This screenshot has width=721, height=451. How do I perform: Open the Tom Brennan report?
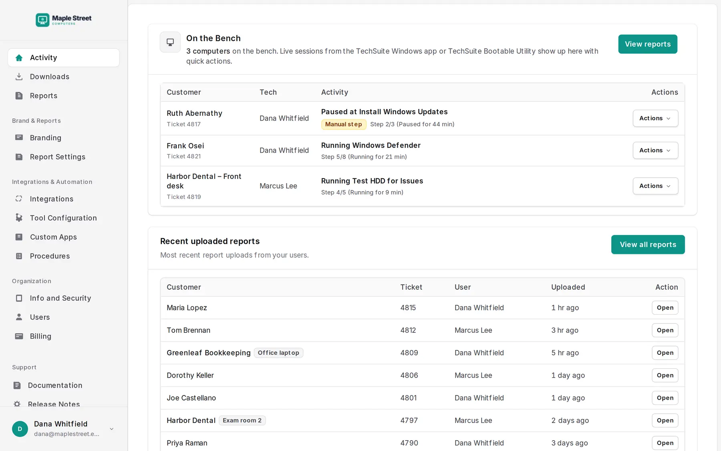pos(665,330)
